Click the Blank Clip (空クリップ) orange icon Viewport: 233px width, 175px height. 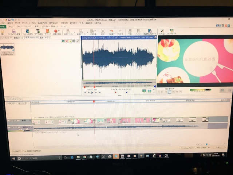click(x=48, y=31)
